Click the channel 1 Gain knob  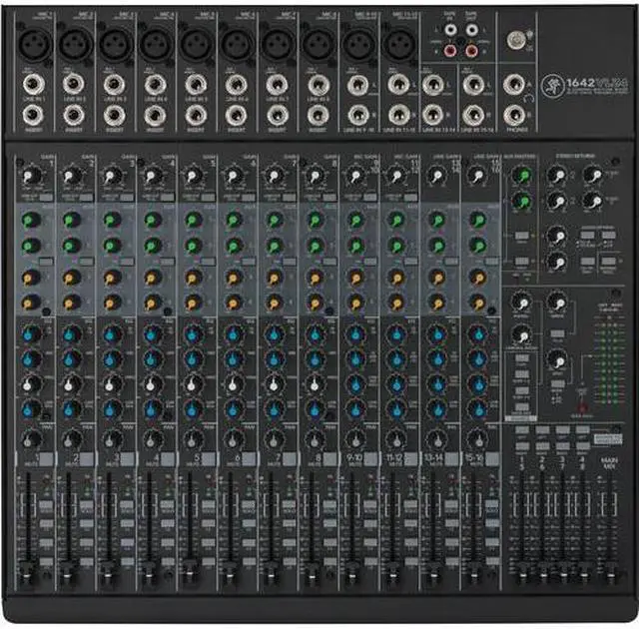point(31,177)
